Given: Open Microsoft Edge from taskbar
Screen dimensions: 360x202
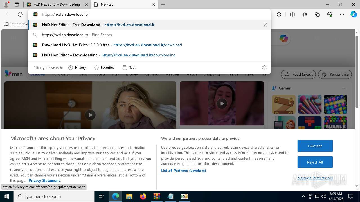Looking at the screenshot, I should tap(116, 196).
